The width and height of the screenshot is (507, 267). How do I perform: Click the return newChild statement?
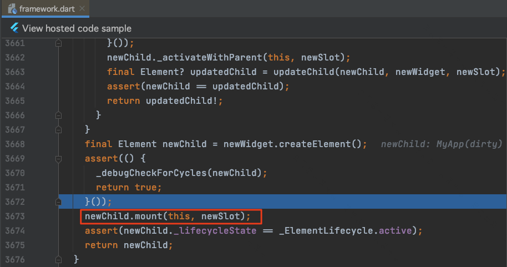click(x=128, y=244)
